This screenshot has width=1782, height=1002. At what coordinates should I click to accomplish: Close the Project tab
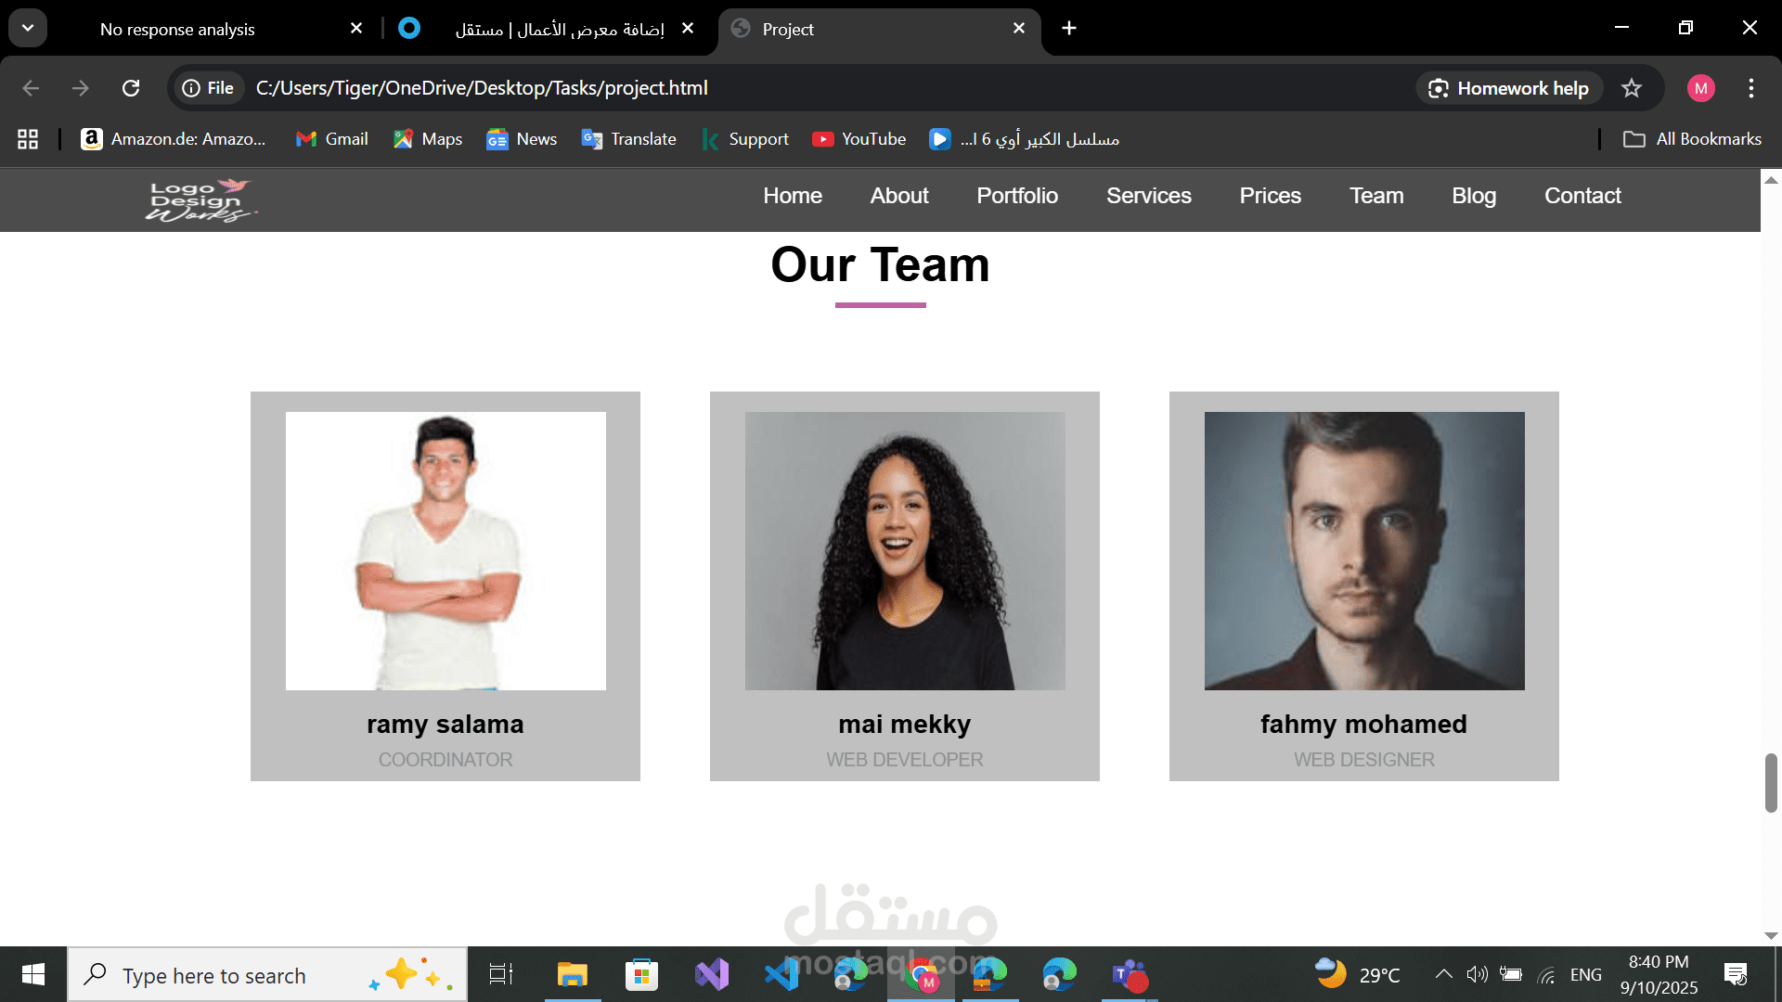1019,29
